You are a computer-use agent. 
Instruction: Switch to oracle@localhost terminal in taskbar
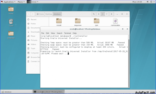pos(49,92)
